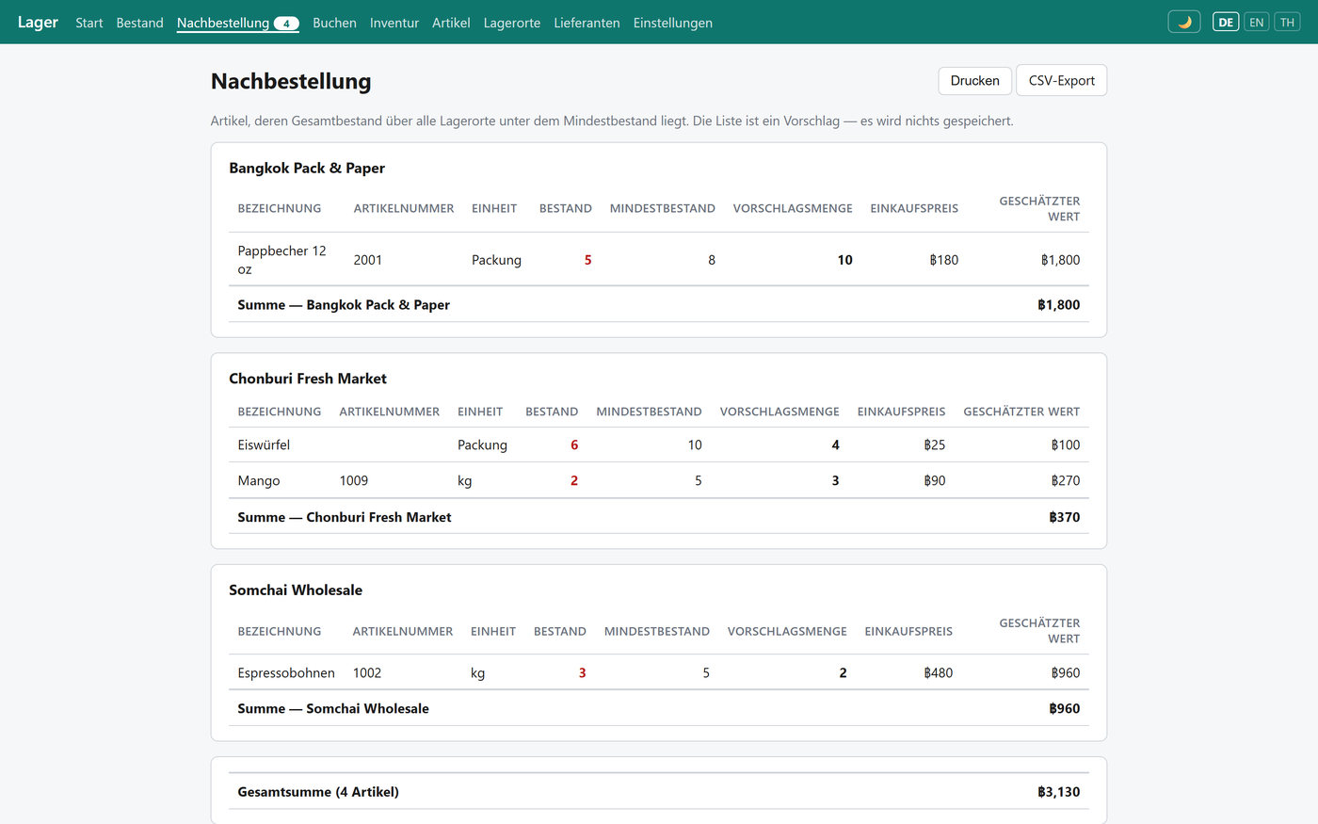
Task: Click the Lager logo in the header
Action: (38, 22)
